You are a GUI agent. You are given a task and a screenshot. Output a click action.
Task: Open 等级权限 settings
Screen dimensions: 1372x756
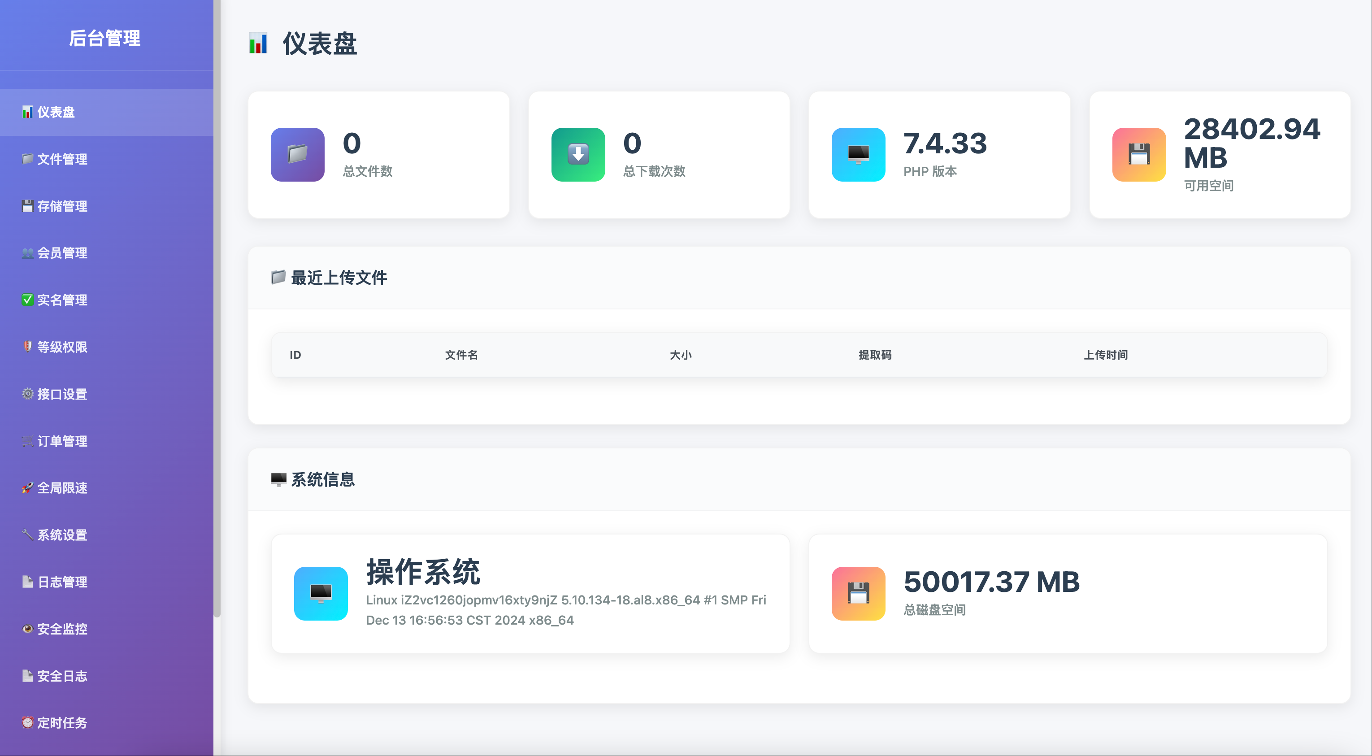coord(107,347)
